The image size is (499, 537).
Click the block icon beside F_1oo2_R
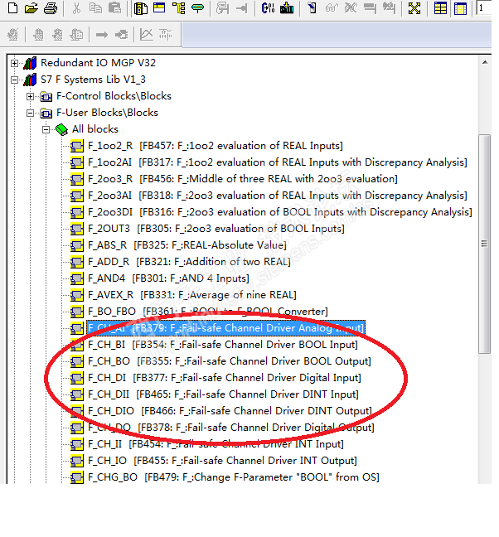pos(77,146)
